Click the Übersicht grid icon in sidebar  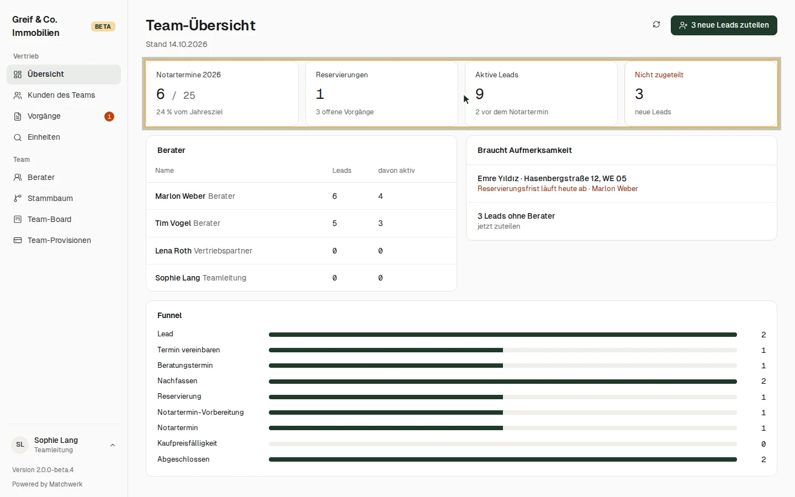pos(18,75)
